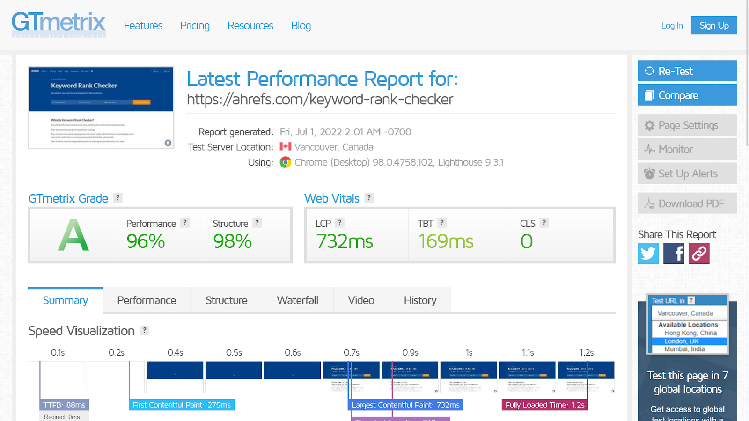
Task: Share report on Twitter
Action: click(x=648, y=253)
